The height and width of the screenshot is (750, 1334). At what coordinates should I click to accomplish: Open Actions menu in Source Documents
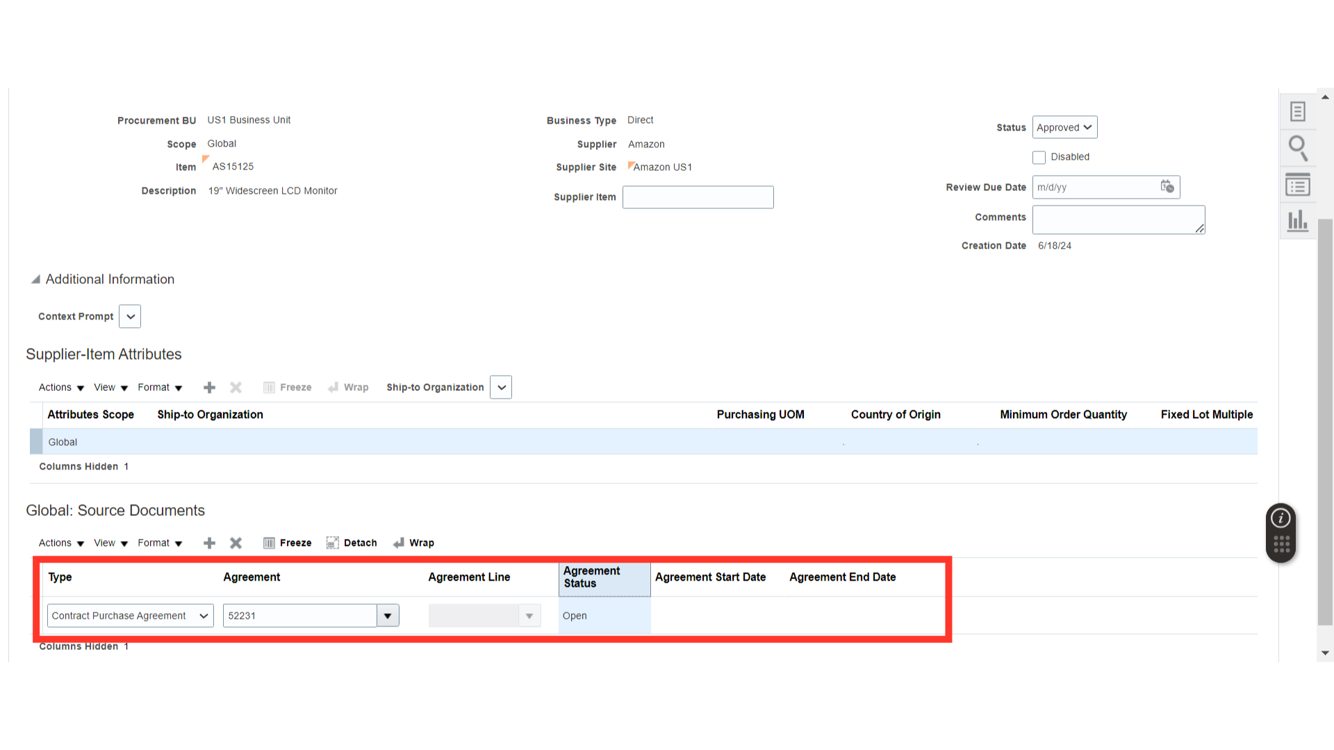click(x=61, y=543)
